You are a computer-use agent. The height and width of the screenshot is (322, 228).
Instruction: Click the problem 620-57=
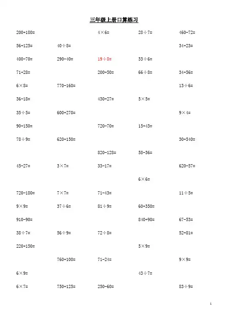(x=187, y=166)
